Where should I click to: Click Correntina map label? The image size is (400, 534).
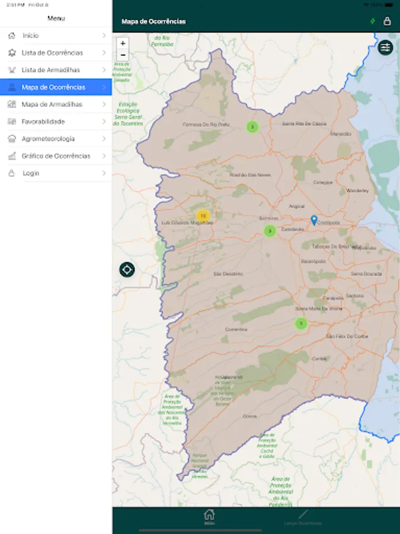pyautogui.click(x=236, y=329)
